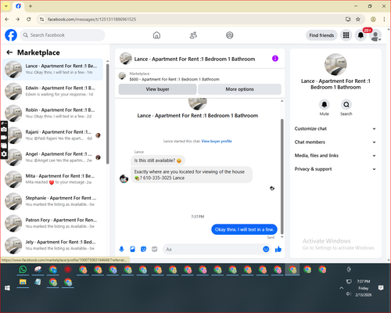391x313 pixels.
Task: Open the Facebook menu grid icon
Action: pyautogui.click(x=346, y=35)
